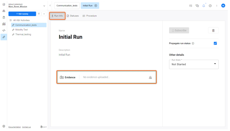Click the notifications bell icon
Viewport: 230px width, 131px height.
tap(204, 6)
